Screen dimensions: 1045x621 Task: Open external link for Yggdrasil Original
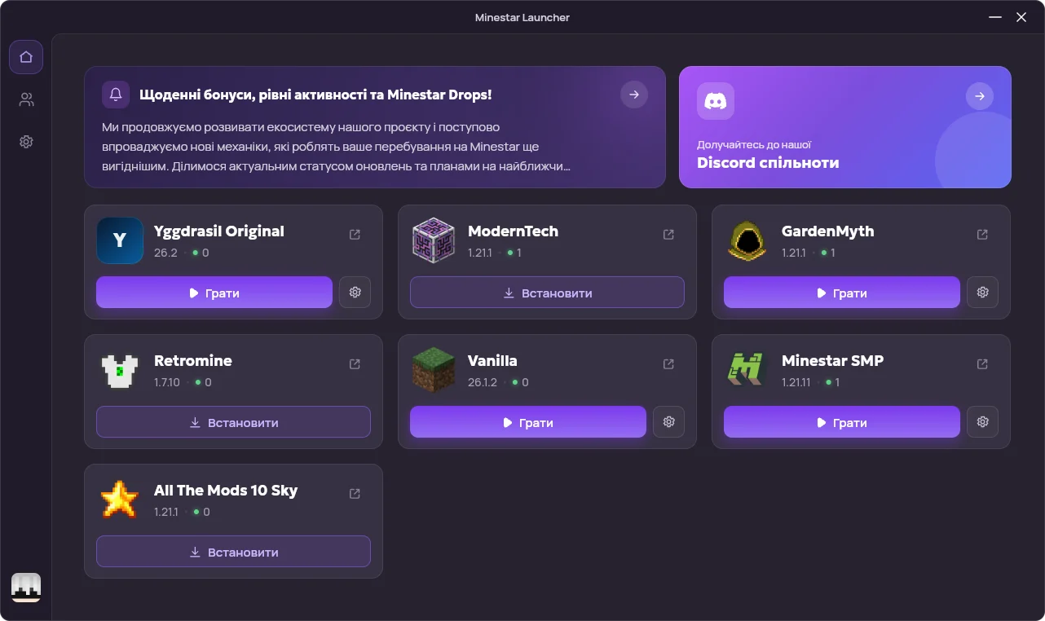pos(355,235)
